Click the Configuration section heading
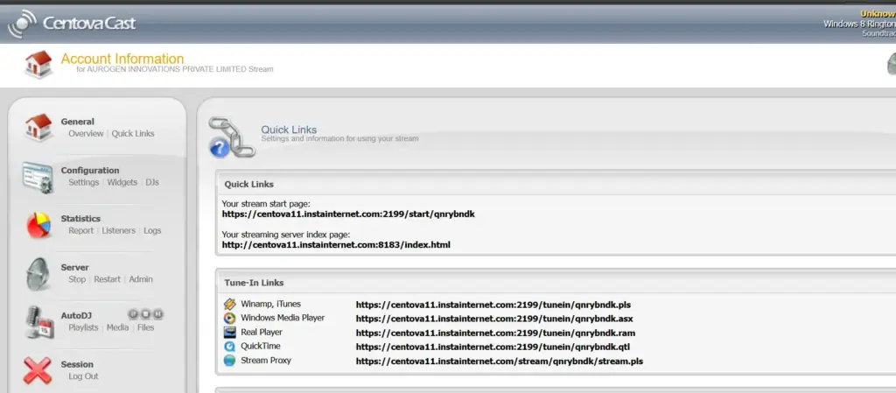896x393 pixels. [90, 170]
